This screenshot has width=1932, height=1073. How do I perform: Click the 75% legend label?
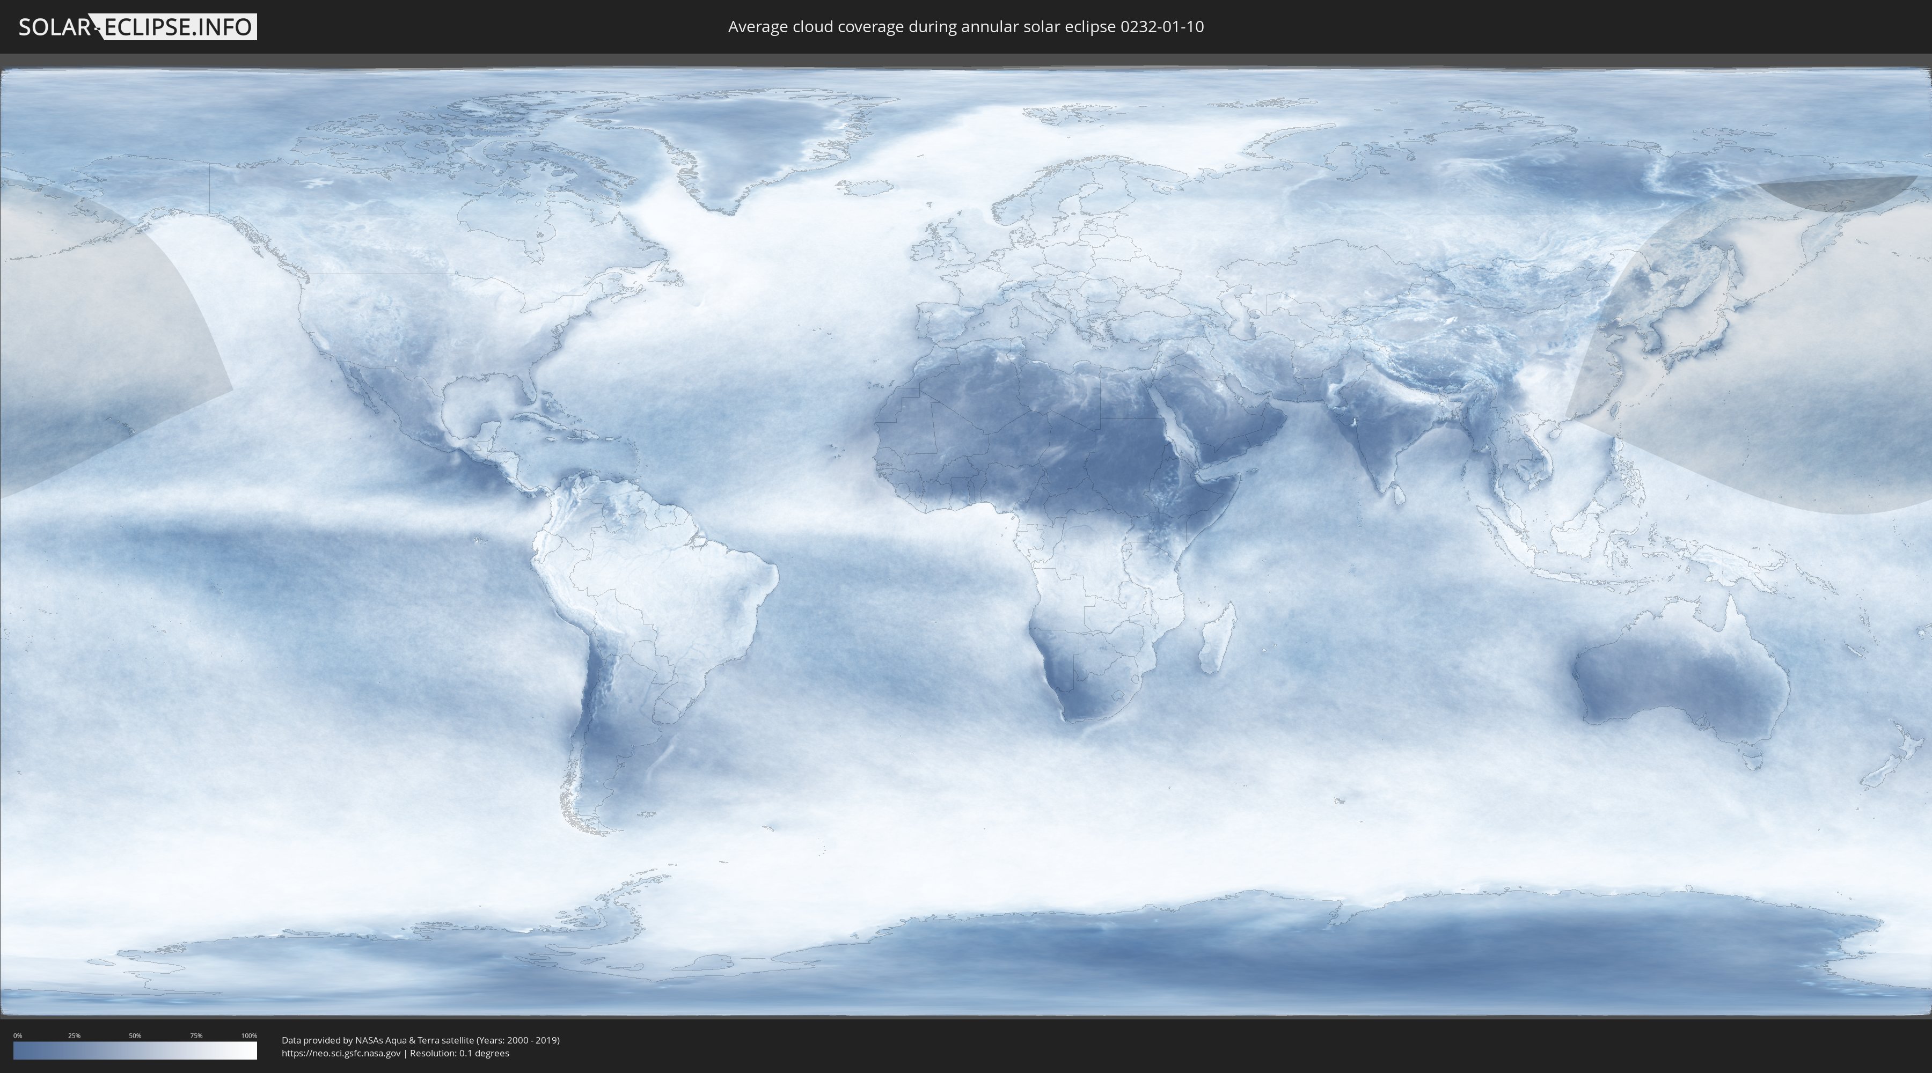(x=196, y=1035)
